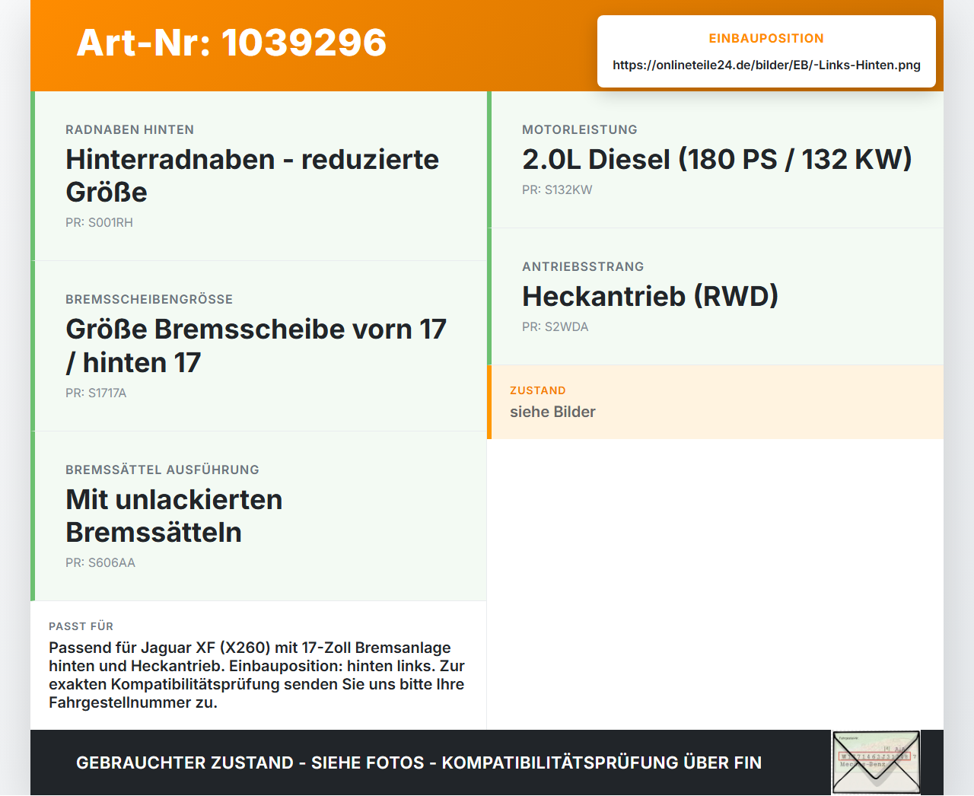Click the BREMSSÄTTEL AUSFÜHRUNG label
The height and width of the screenshot is (796, 974).
point(162,470)
